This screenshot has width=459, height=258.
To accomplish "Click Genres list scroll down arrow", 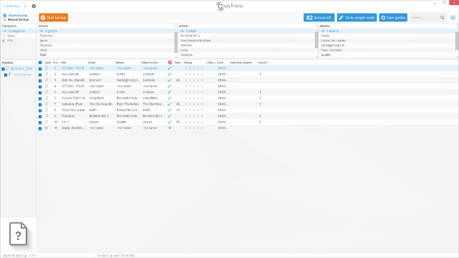I will coord(176,56).
